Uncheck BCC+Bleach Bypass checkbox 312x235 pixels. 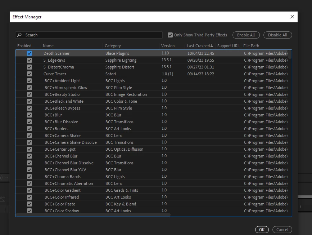tap(30, 108)
